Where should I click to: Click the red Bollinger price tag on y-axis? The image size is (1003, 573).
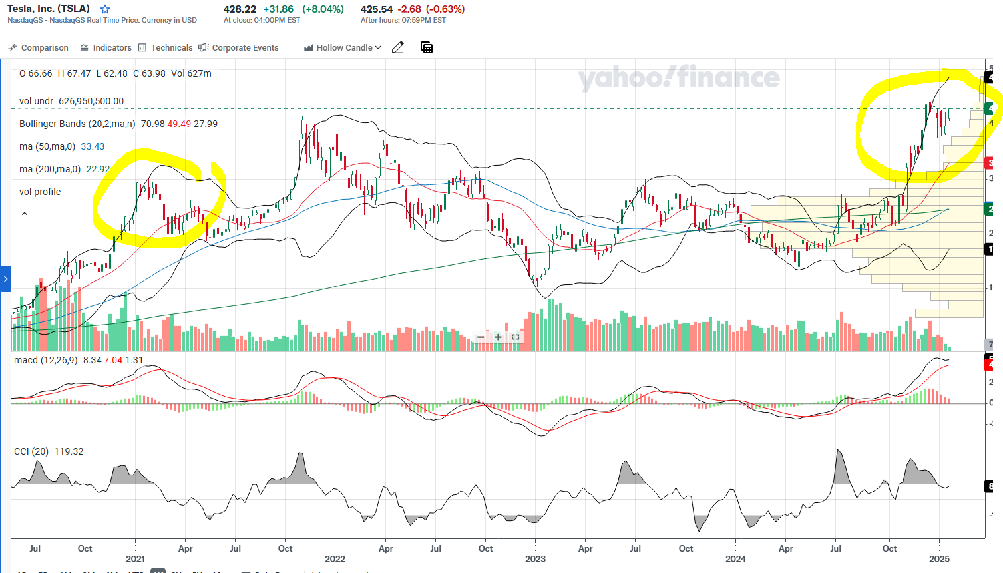(x=989, y=163)
